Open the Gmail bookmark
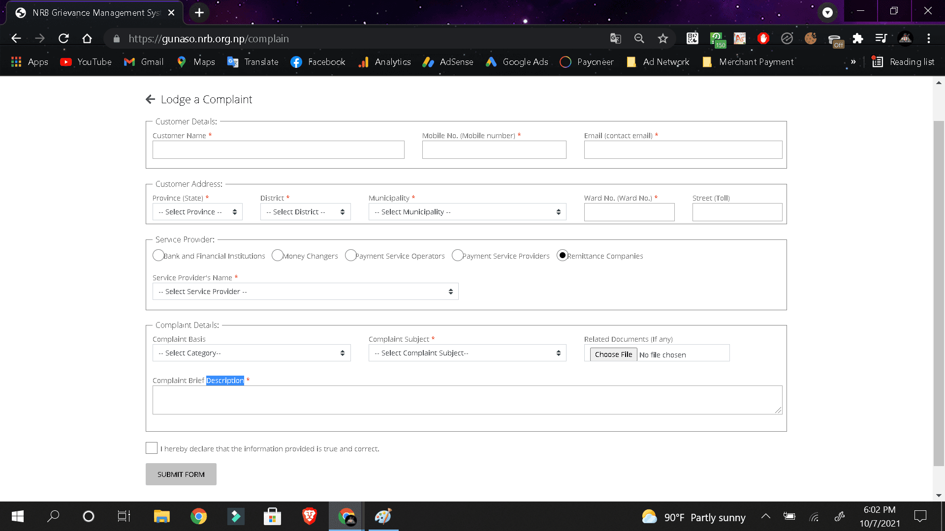This screenshot has height=531, width=945. click(x=144, y=62)
